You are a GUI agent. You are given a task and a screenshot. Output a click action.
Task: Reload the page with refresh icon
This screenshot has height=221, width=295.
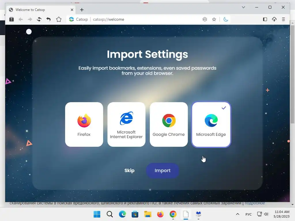[39, 19]
